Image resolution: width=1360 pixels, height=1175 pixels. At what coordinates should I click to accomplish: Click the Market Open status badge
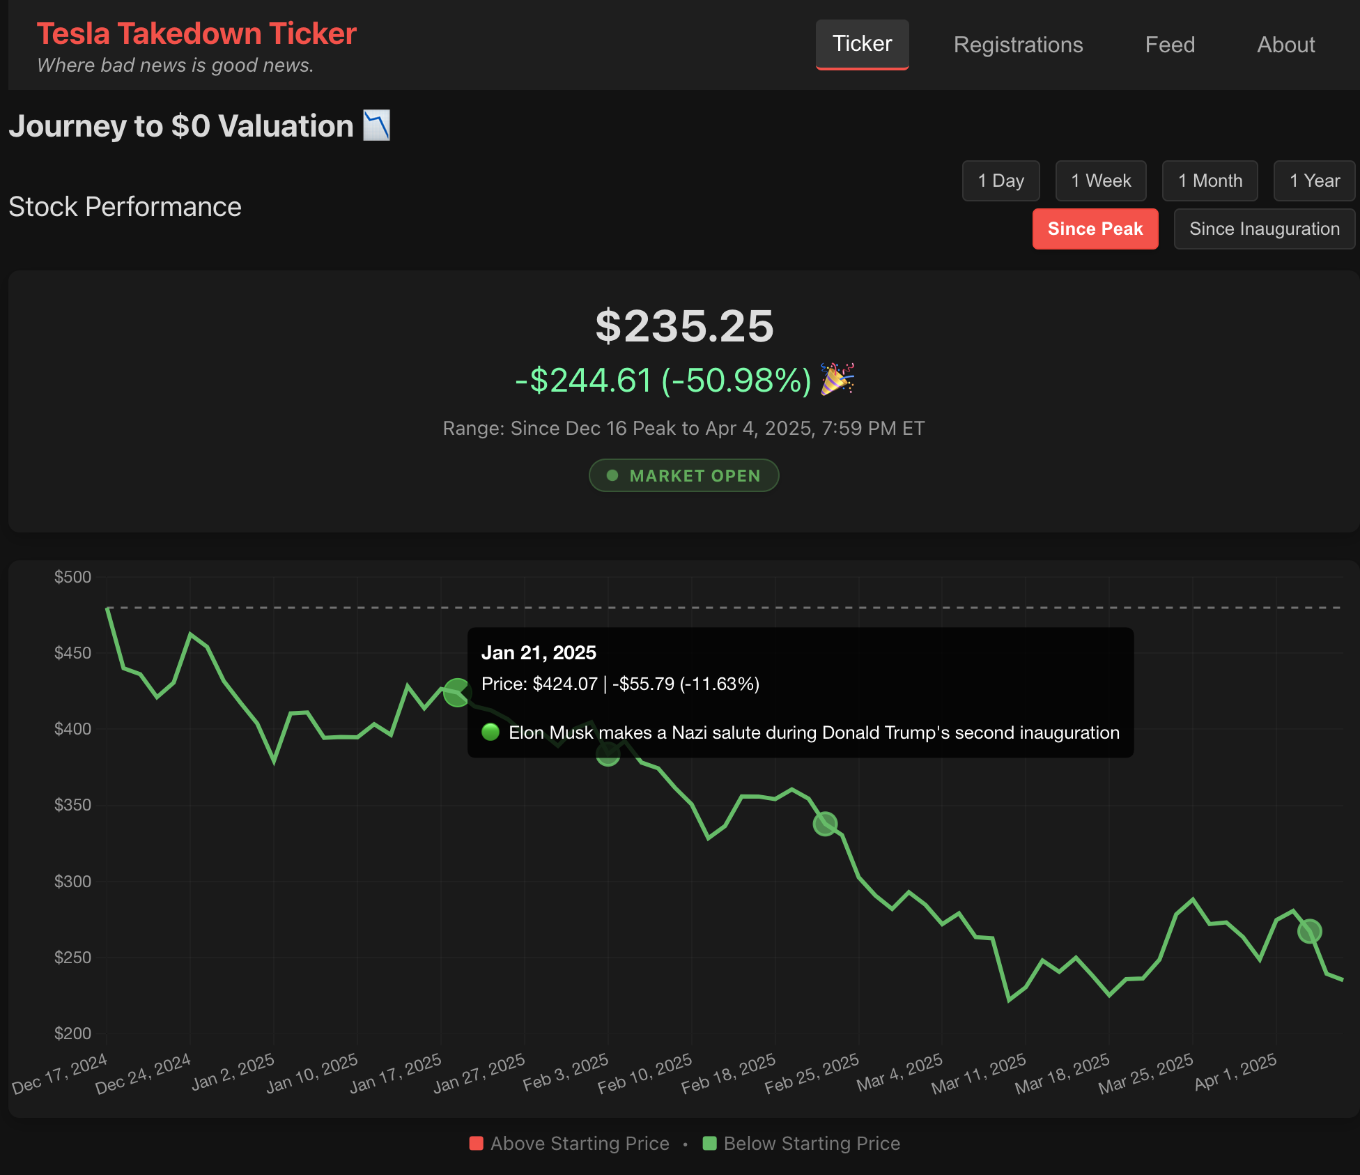pyautogui.click(x=683, y=475)
